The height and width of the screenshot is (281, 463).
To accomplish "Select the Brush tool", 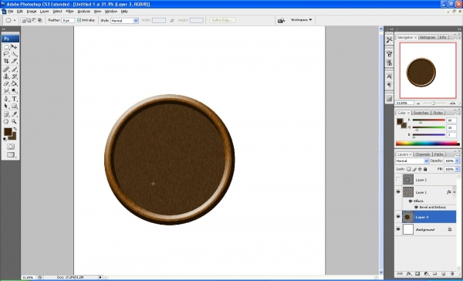I will [x=14, y=69].
